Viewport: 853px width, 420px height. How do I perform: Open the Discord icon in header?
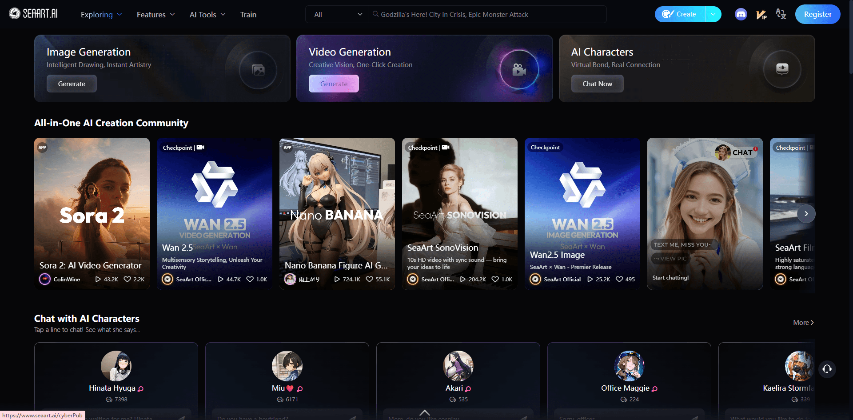click(741, 15)
